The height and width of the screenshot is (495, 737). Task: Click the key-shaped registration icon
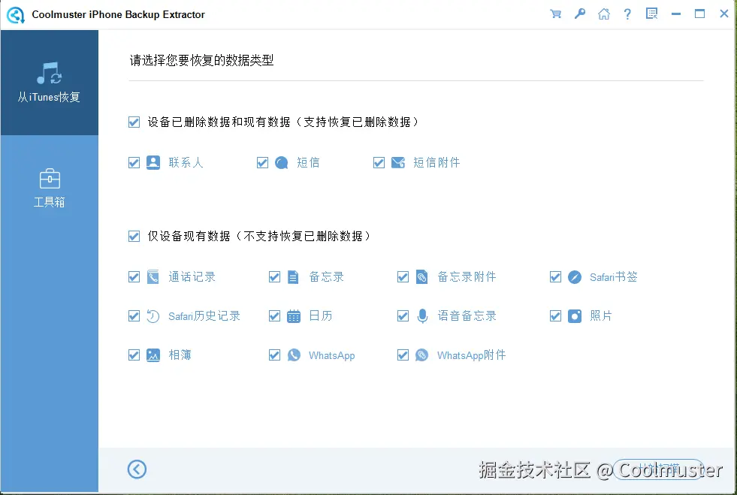pos(580,14)
